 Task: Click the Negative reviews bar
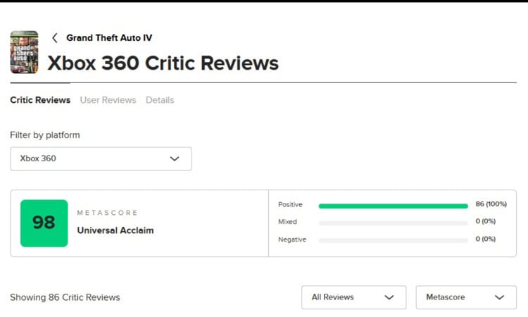tap(394, 240)
